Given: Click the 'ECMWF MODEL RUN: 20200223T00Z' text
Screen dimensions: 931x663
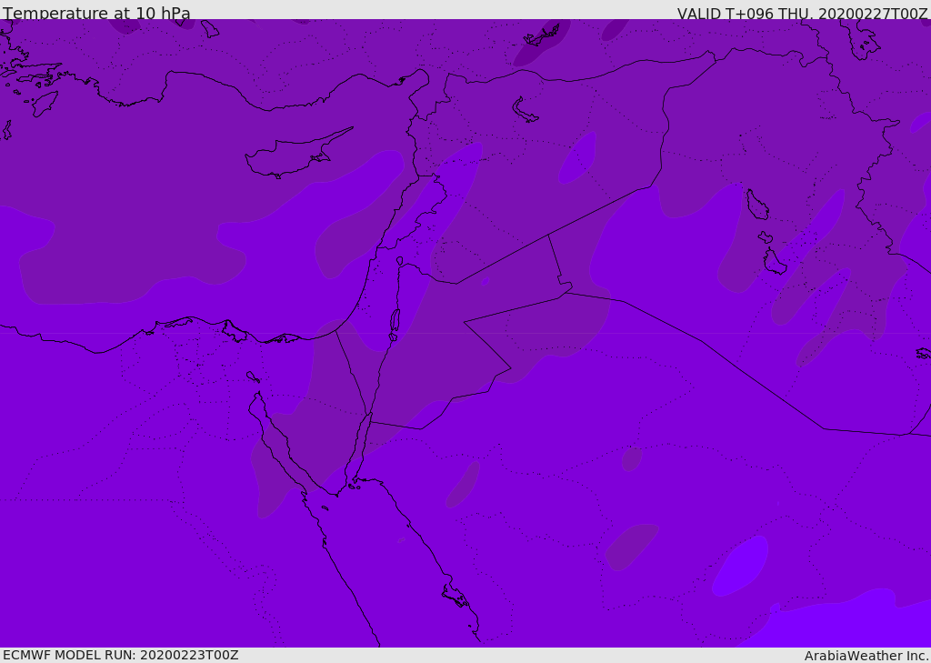Looking at the screenshot, I should (121, 655).
